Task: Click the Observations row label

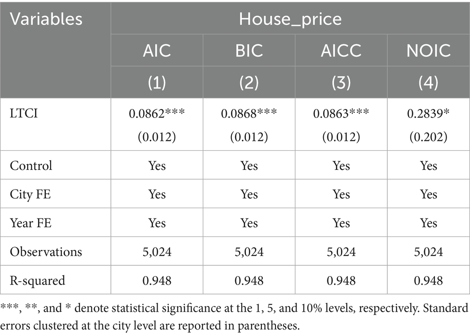Action: 46,252
